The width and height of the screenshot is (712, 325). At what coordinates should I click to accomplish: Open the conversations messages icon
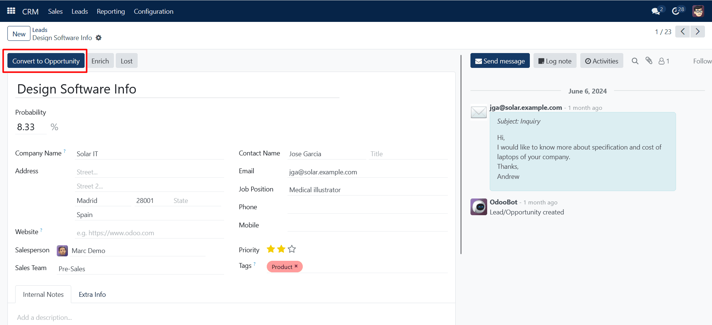coord(656,11)
